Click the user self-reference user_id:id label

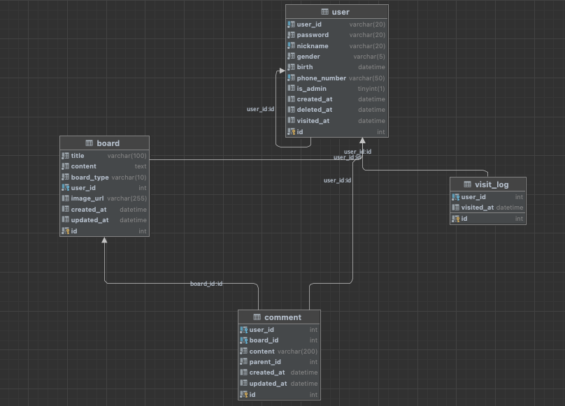click(261, 109)
